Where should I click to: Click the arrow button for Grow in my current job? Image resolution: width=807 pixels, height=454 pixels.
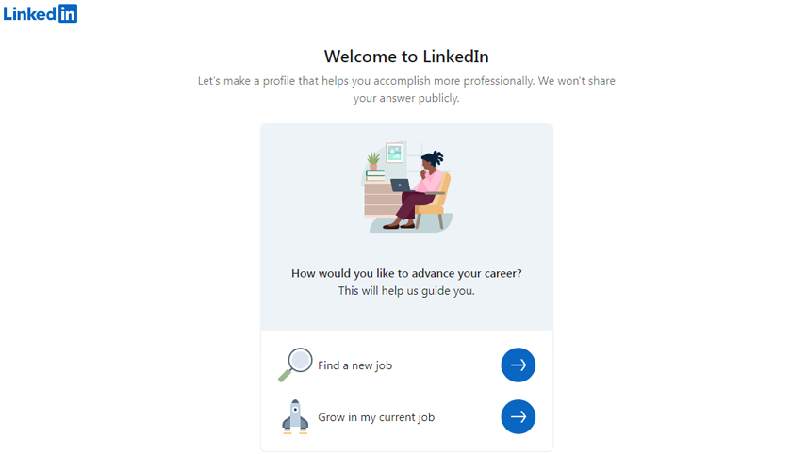[x=518, y=416]
